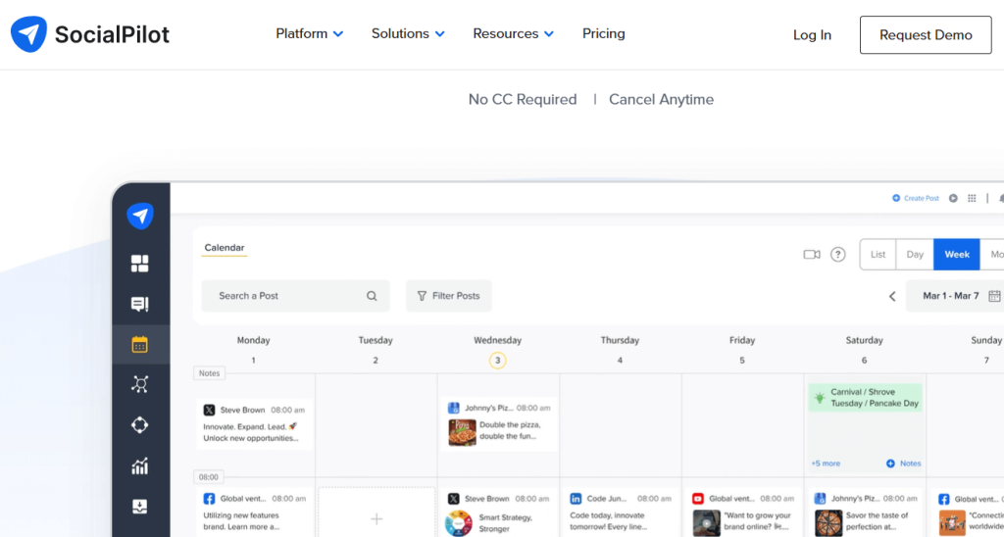This screenshot has height=537, width=1004.
Task: Open Steve Brown Smart Strategy post thumbnail
Action: (459, 523)
